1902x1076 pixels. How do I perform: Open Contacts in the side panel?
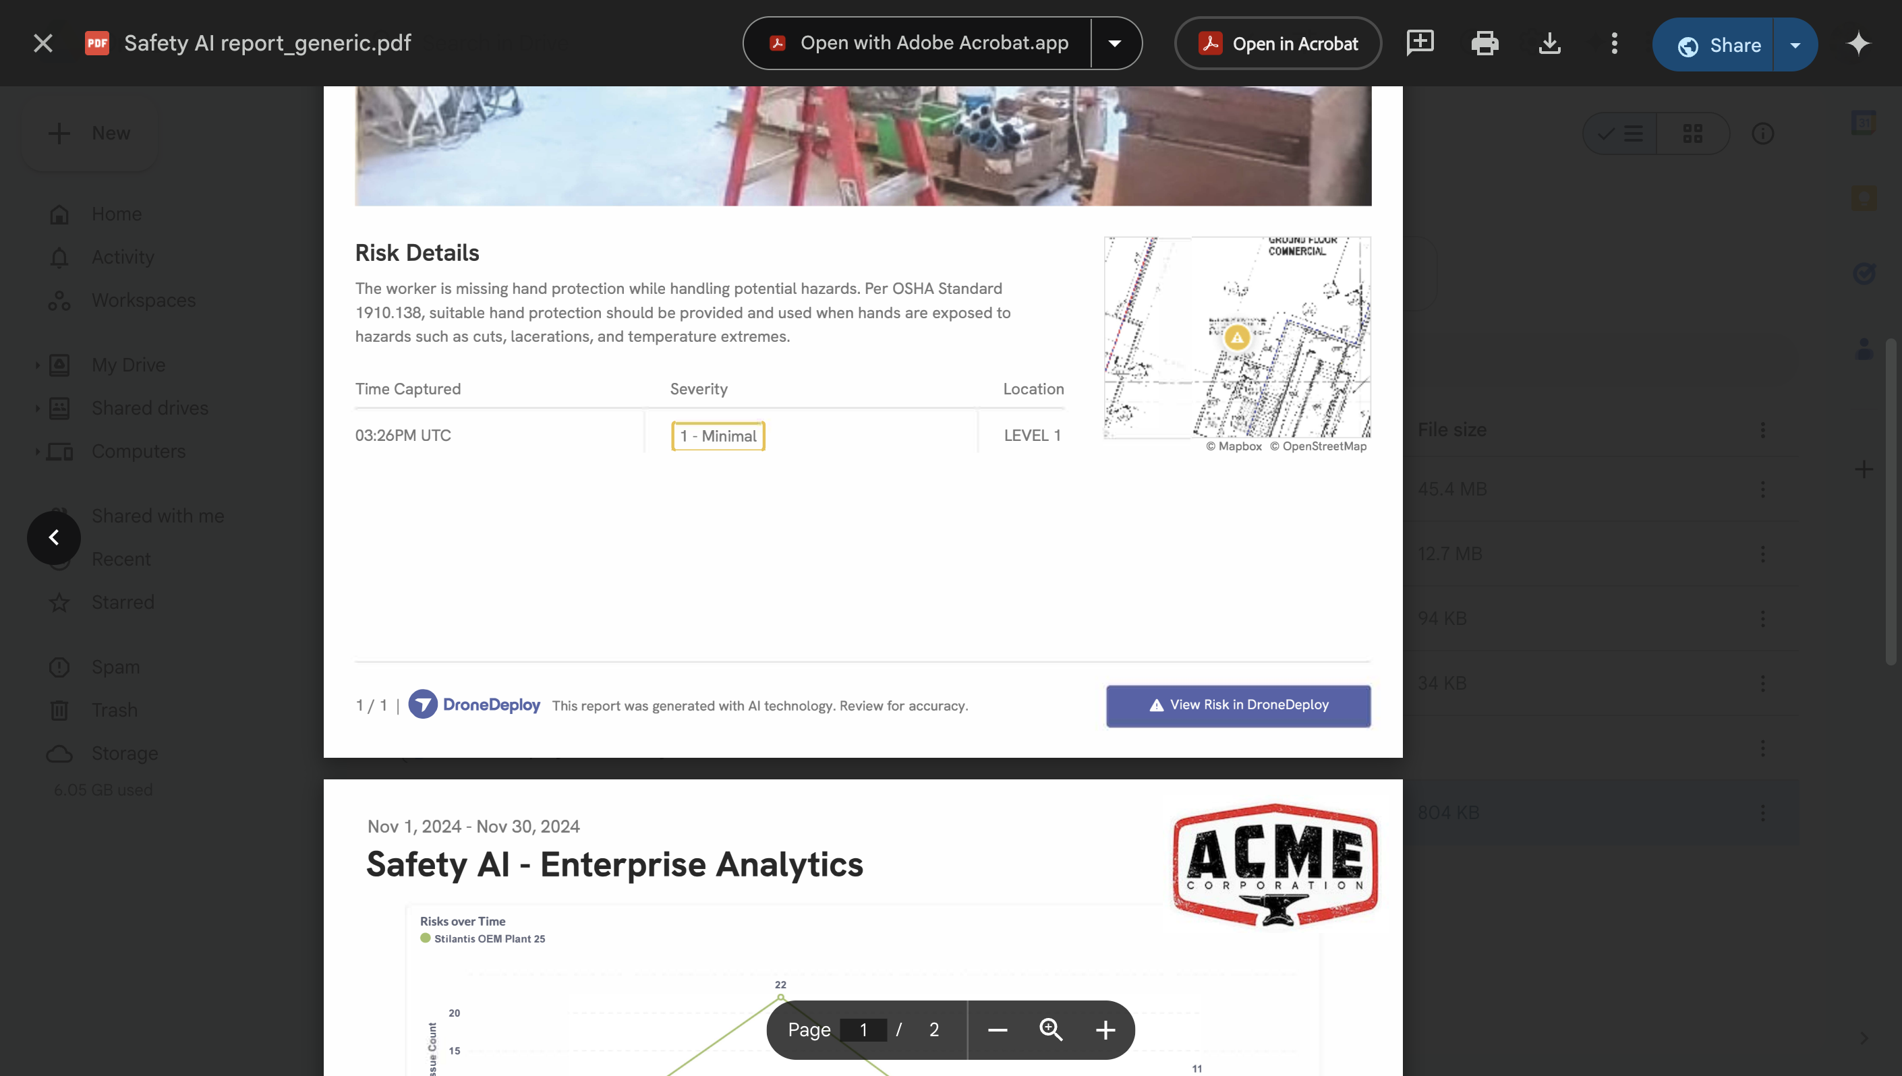(x=1864, y=349)
